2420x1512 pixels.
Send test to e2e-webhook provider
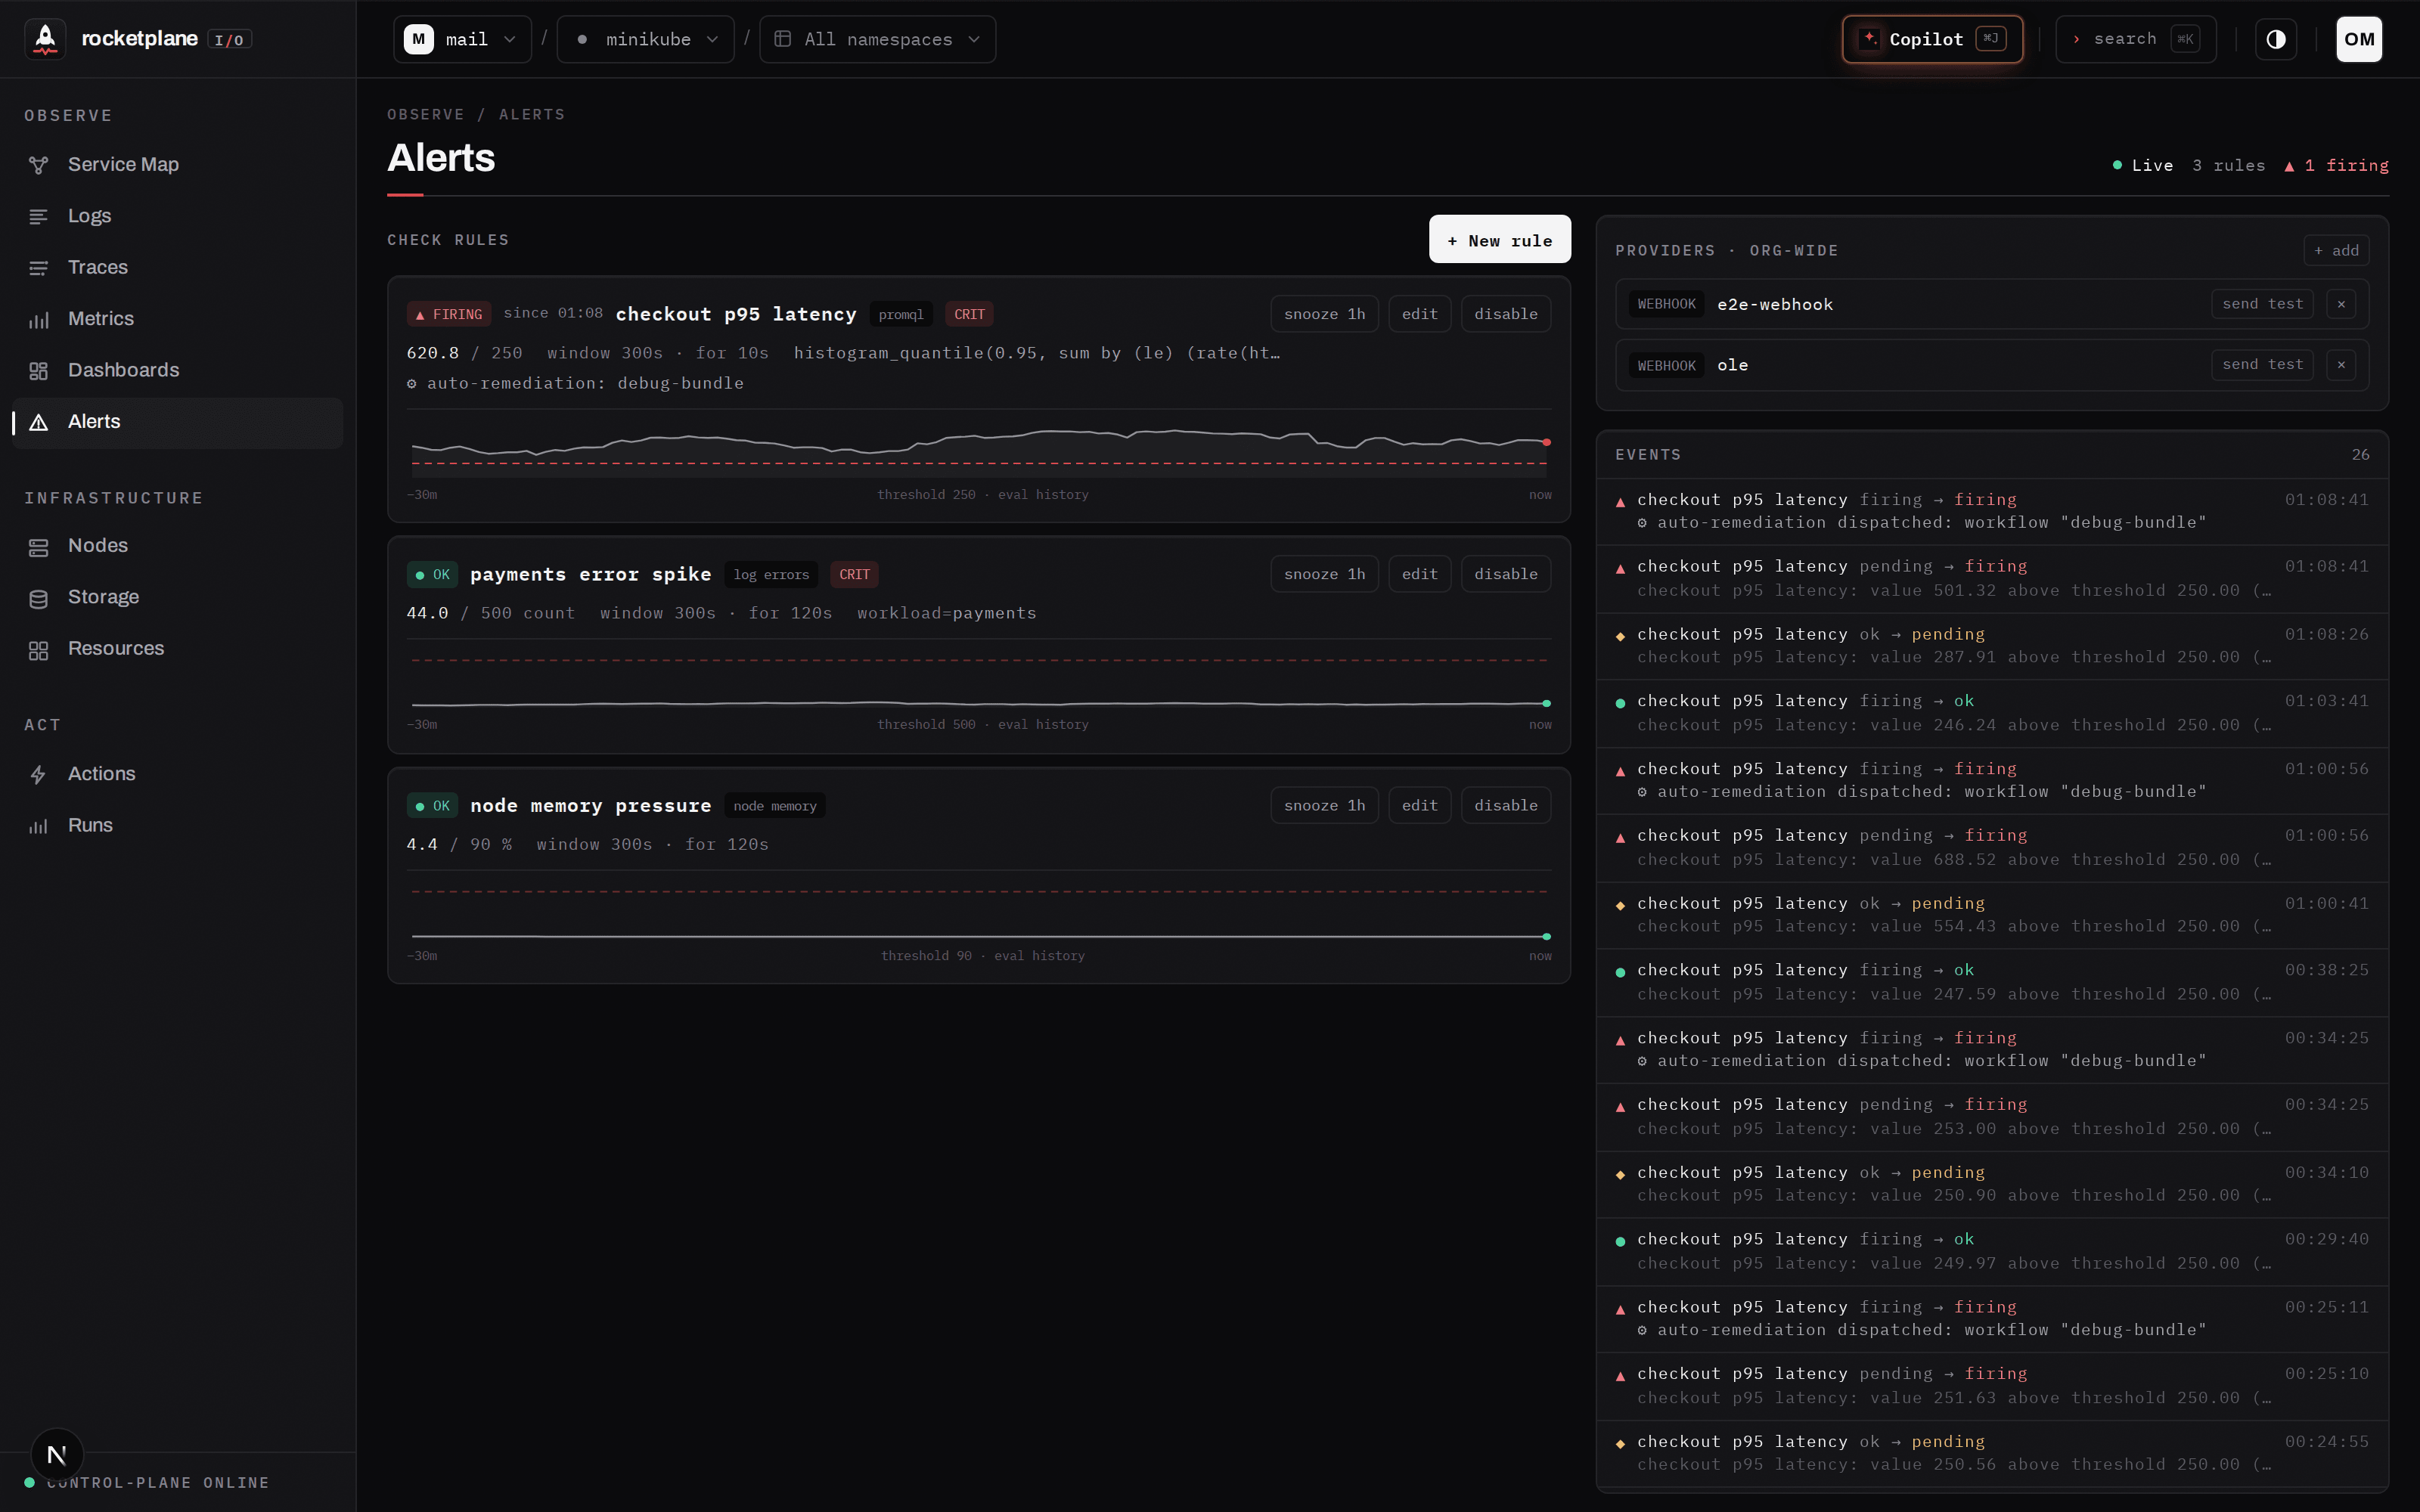[x=2262, y=304]
